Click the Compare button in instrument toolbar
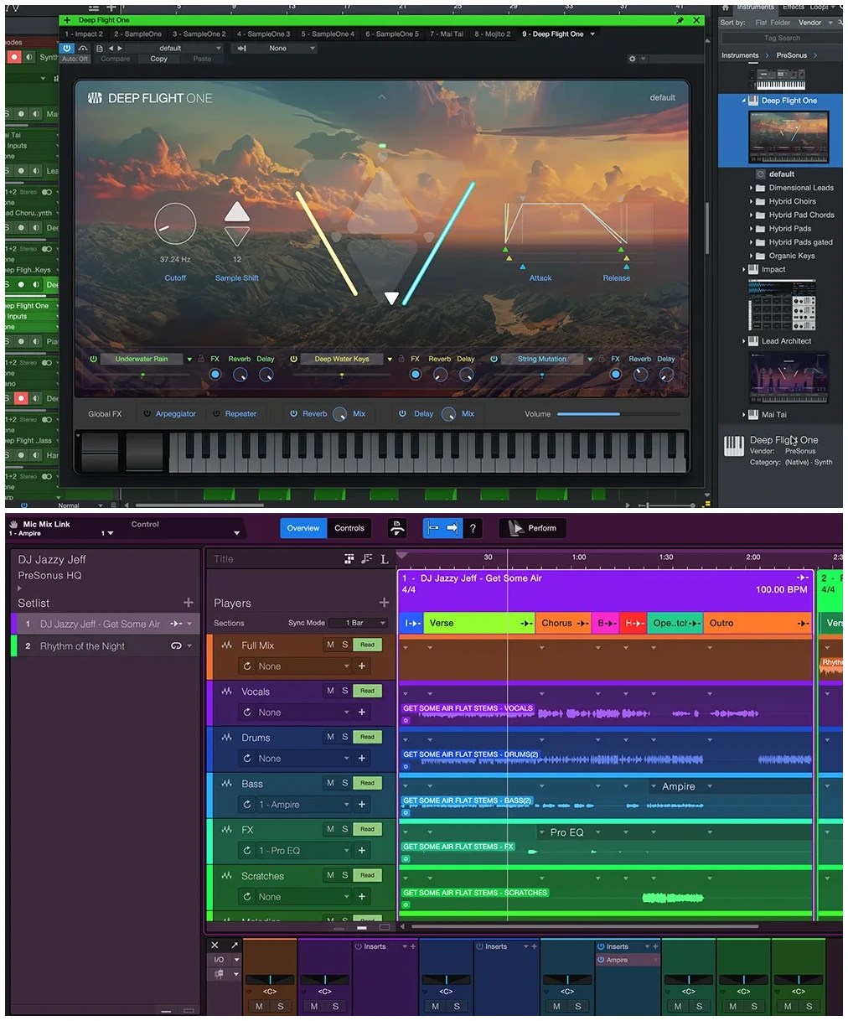The image size is (848, 1021). pos(116,59)
